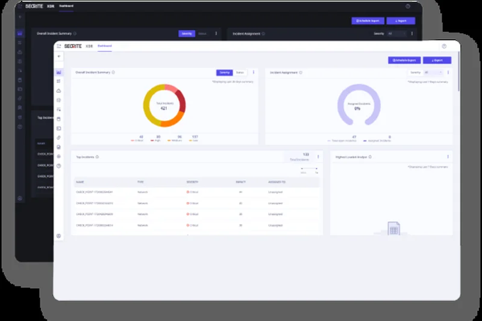Image resolution: width=482 pixels, height=321 pixels.
Task: Open the question-mark help icon in the light sidebar
Action: tap(58, 166)
